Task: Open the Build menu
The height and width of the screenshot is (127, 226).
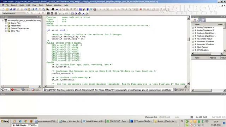Action: (x=22, y=5)
